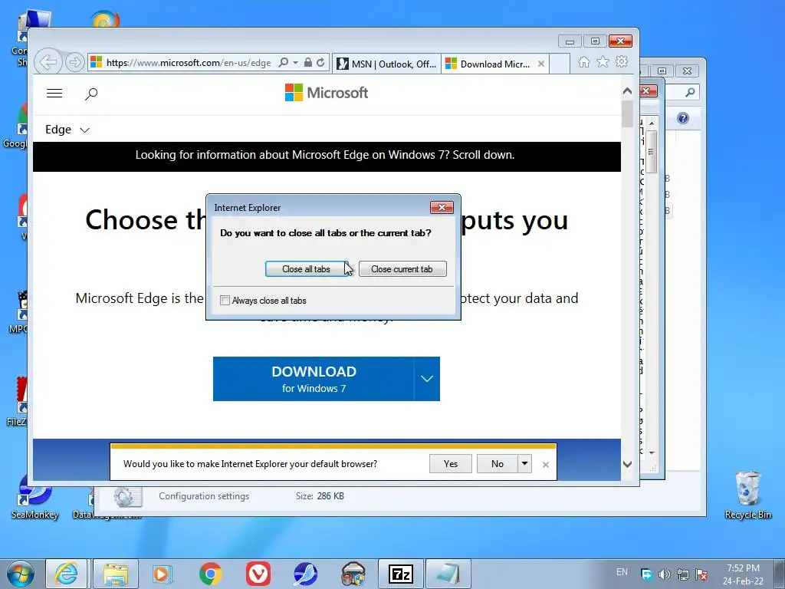
Task: Open Windows Explorer from the taskbar
Action: [x=116, y=574]
